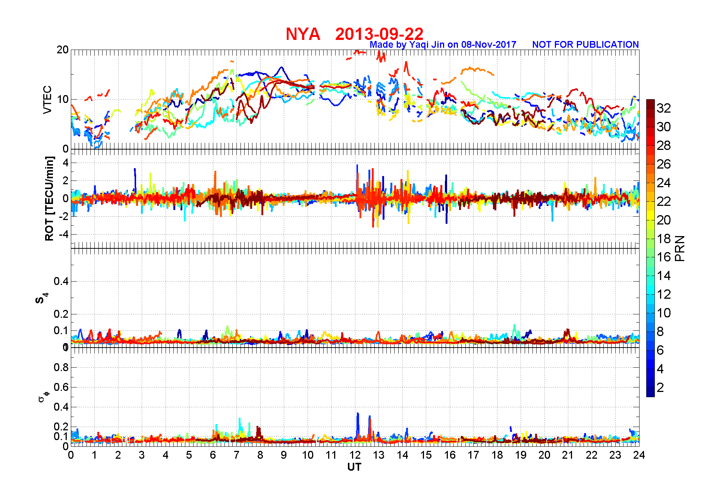
Task: Click colorbar tick label 6
Action: point(660,350)
